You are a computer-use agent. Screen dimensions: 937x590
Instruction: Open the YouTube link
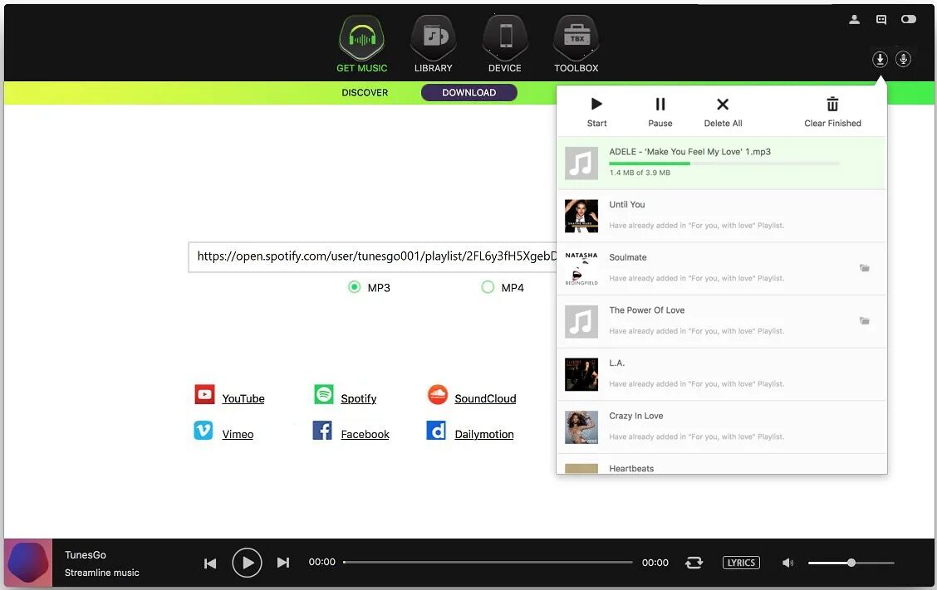pyautogui.click(x=243, y=398)
